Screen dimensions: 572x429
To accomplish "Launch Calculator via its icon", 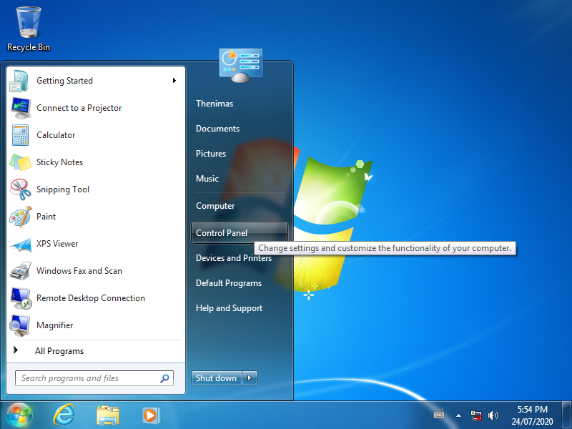I will coord(20,135).
